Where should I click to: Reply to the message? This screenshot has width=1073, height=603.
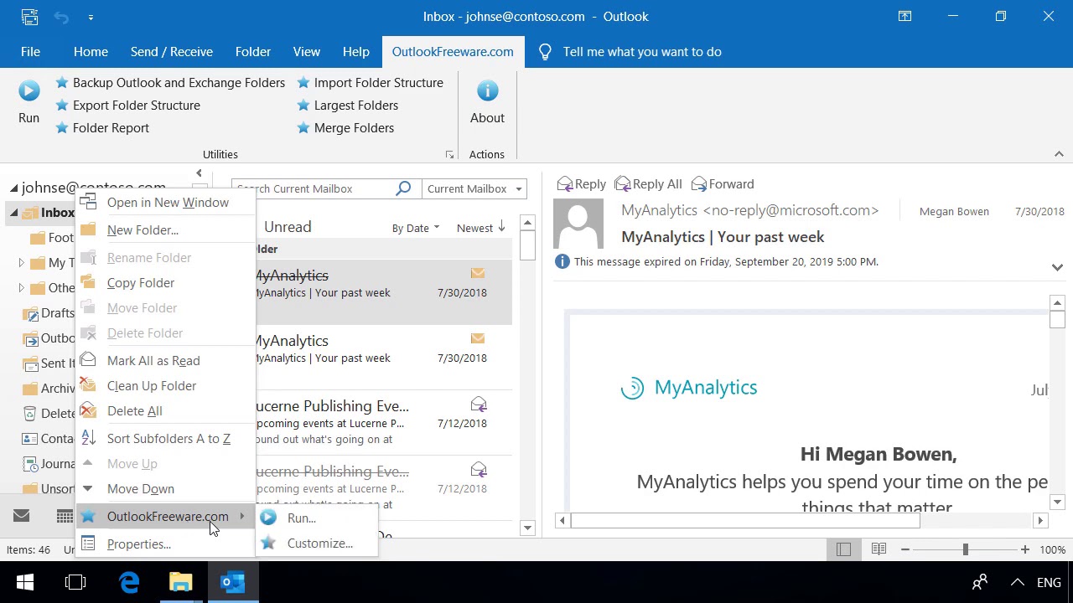pyautogui.click(x=581, y=184)
